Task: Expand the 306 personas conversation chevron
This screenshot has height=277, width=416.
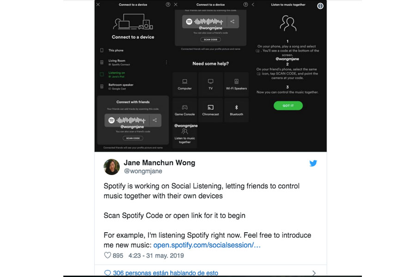Action: [314, 273]
